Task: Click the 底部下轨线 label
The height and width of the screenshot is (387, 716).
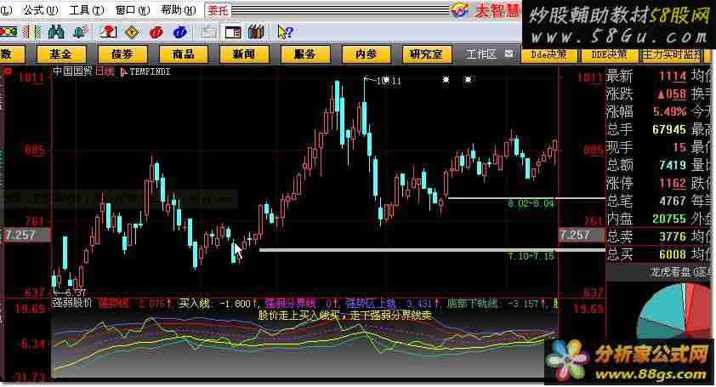Action: [x=472, y=304]
